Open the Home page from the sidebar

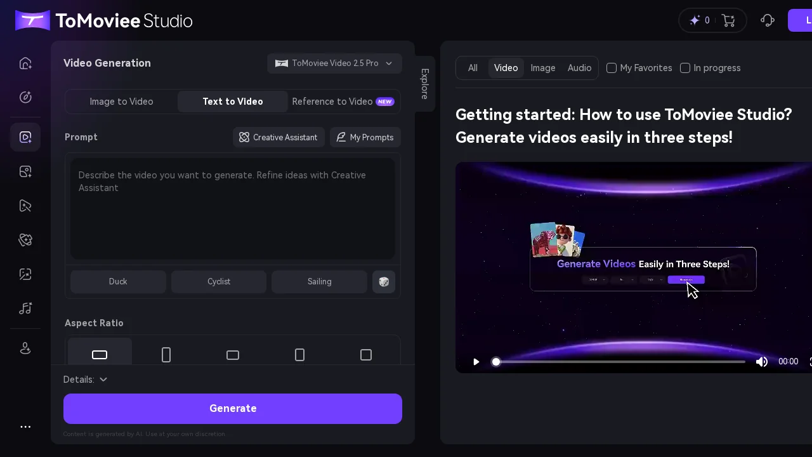click(x=25, y=63)
